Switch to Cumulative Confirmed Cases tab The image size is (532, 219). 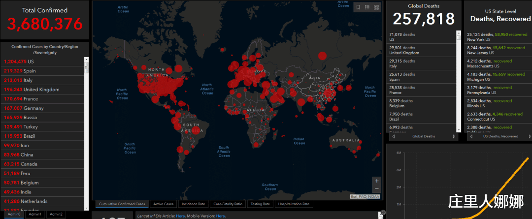pos(122,204)
